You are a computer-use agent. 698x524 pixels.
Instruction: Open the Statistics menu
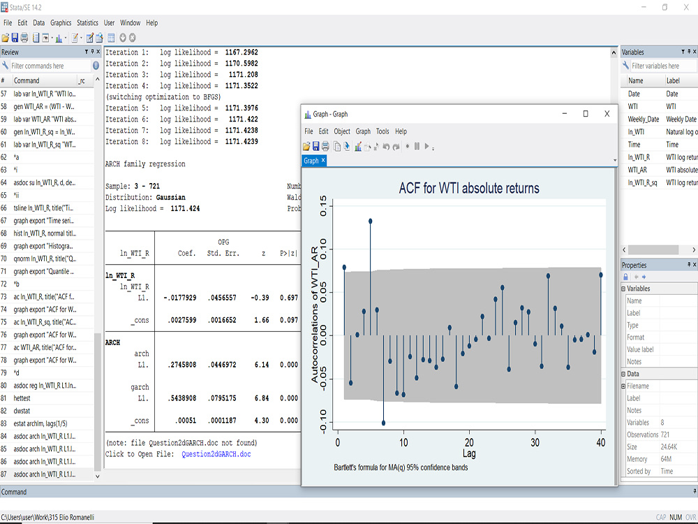click(87, 23)
